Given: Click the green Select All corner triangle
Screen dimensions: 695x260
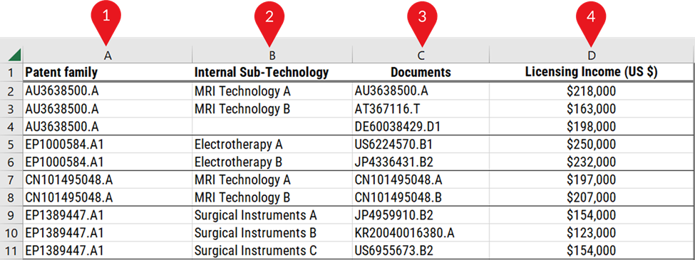Looking at the screenshot, I should coord(14,55).
